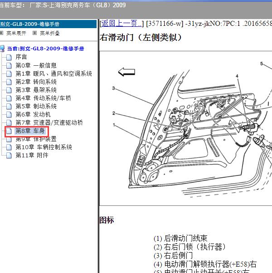The width and height of the screenshot is (272, 273).
Task: Open 第4章 传动系统/车桥
Action: 44,98
